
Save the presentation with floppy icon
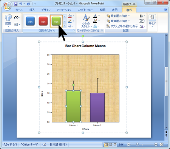[x=16, y=4]
